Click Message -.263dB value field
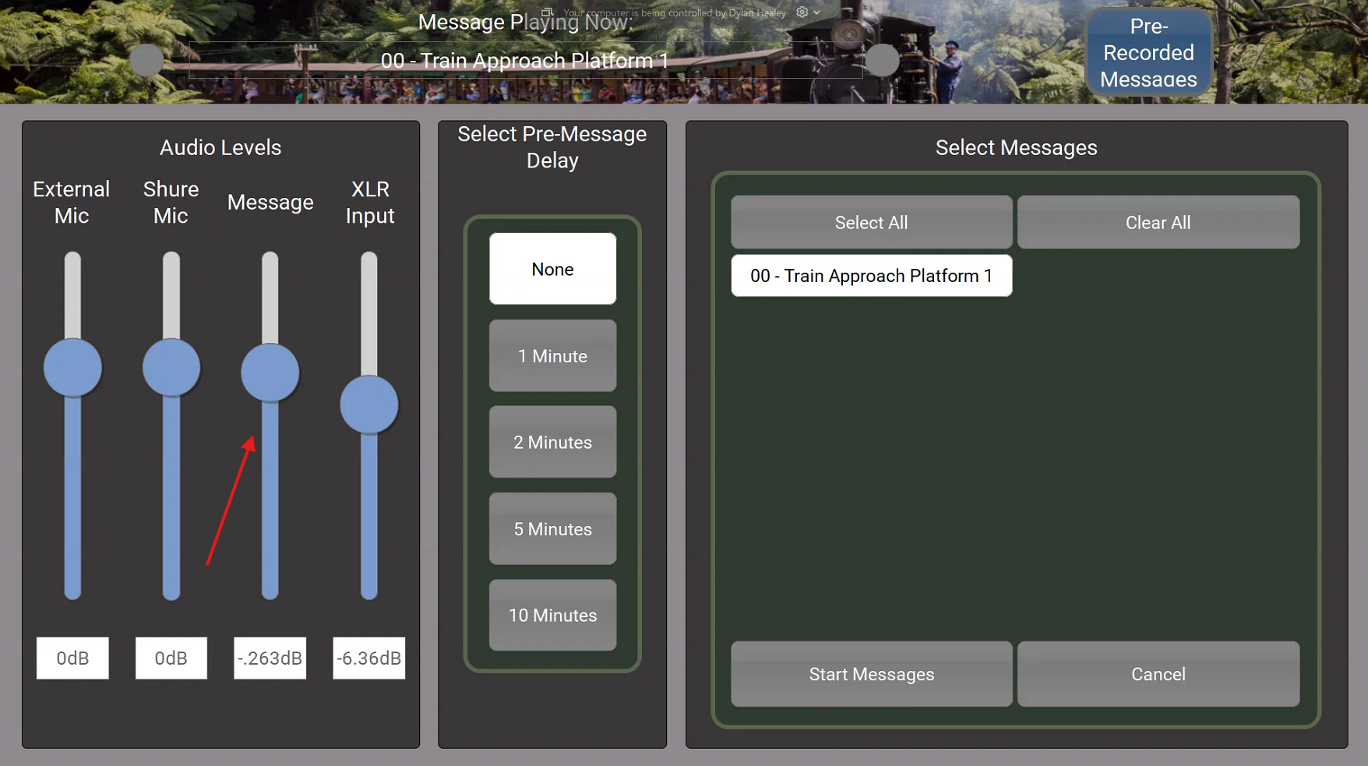 click(270, 658)
